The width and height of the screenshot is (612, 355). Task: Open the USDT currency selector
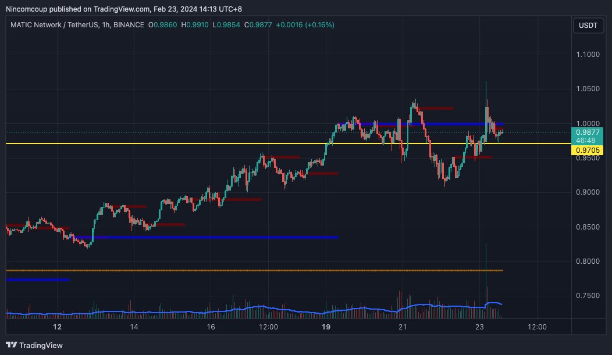coord(588,26)
